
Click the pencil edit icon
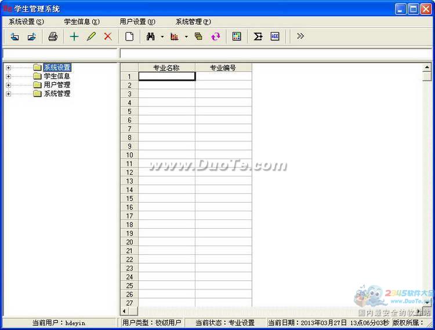(91, 36)
